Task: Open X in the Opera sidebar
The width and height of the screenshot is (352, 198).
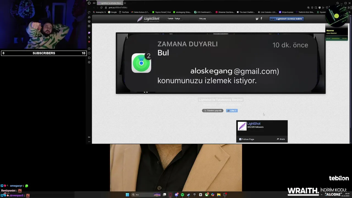Action: tap(89, 37)
